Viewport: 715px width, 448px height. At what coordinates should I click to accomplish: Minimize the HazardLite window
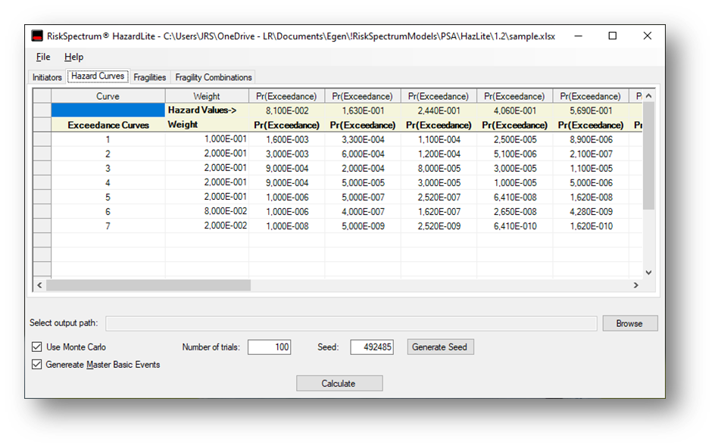click(x=578, y=36)
